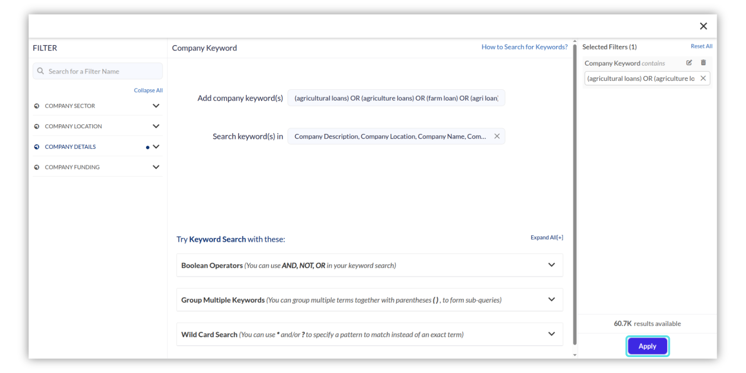Close the filter dialog
The image size is (746, 373).
(x=703, y=26)
